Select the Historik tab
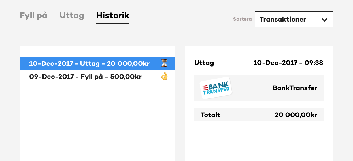This screenshot has height=161, width=353. click(x=113, y=16)
